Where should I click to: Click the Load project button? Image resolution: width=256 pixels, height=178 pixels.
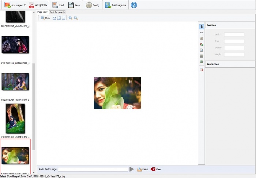[58, 5]
